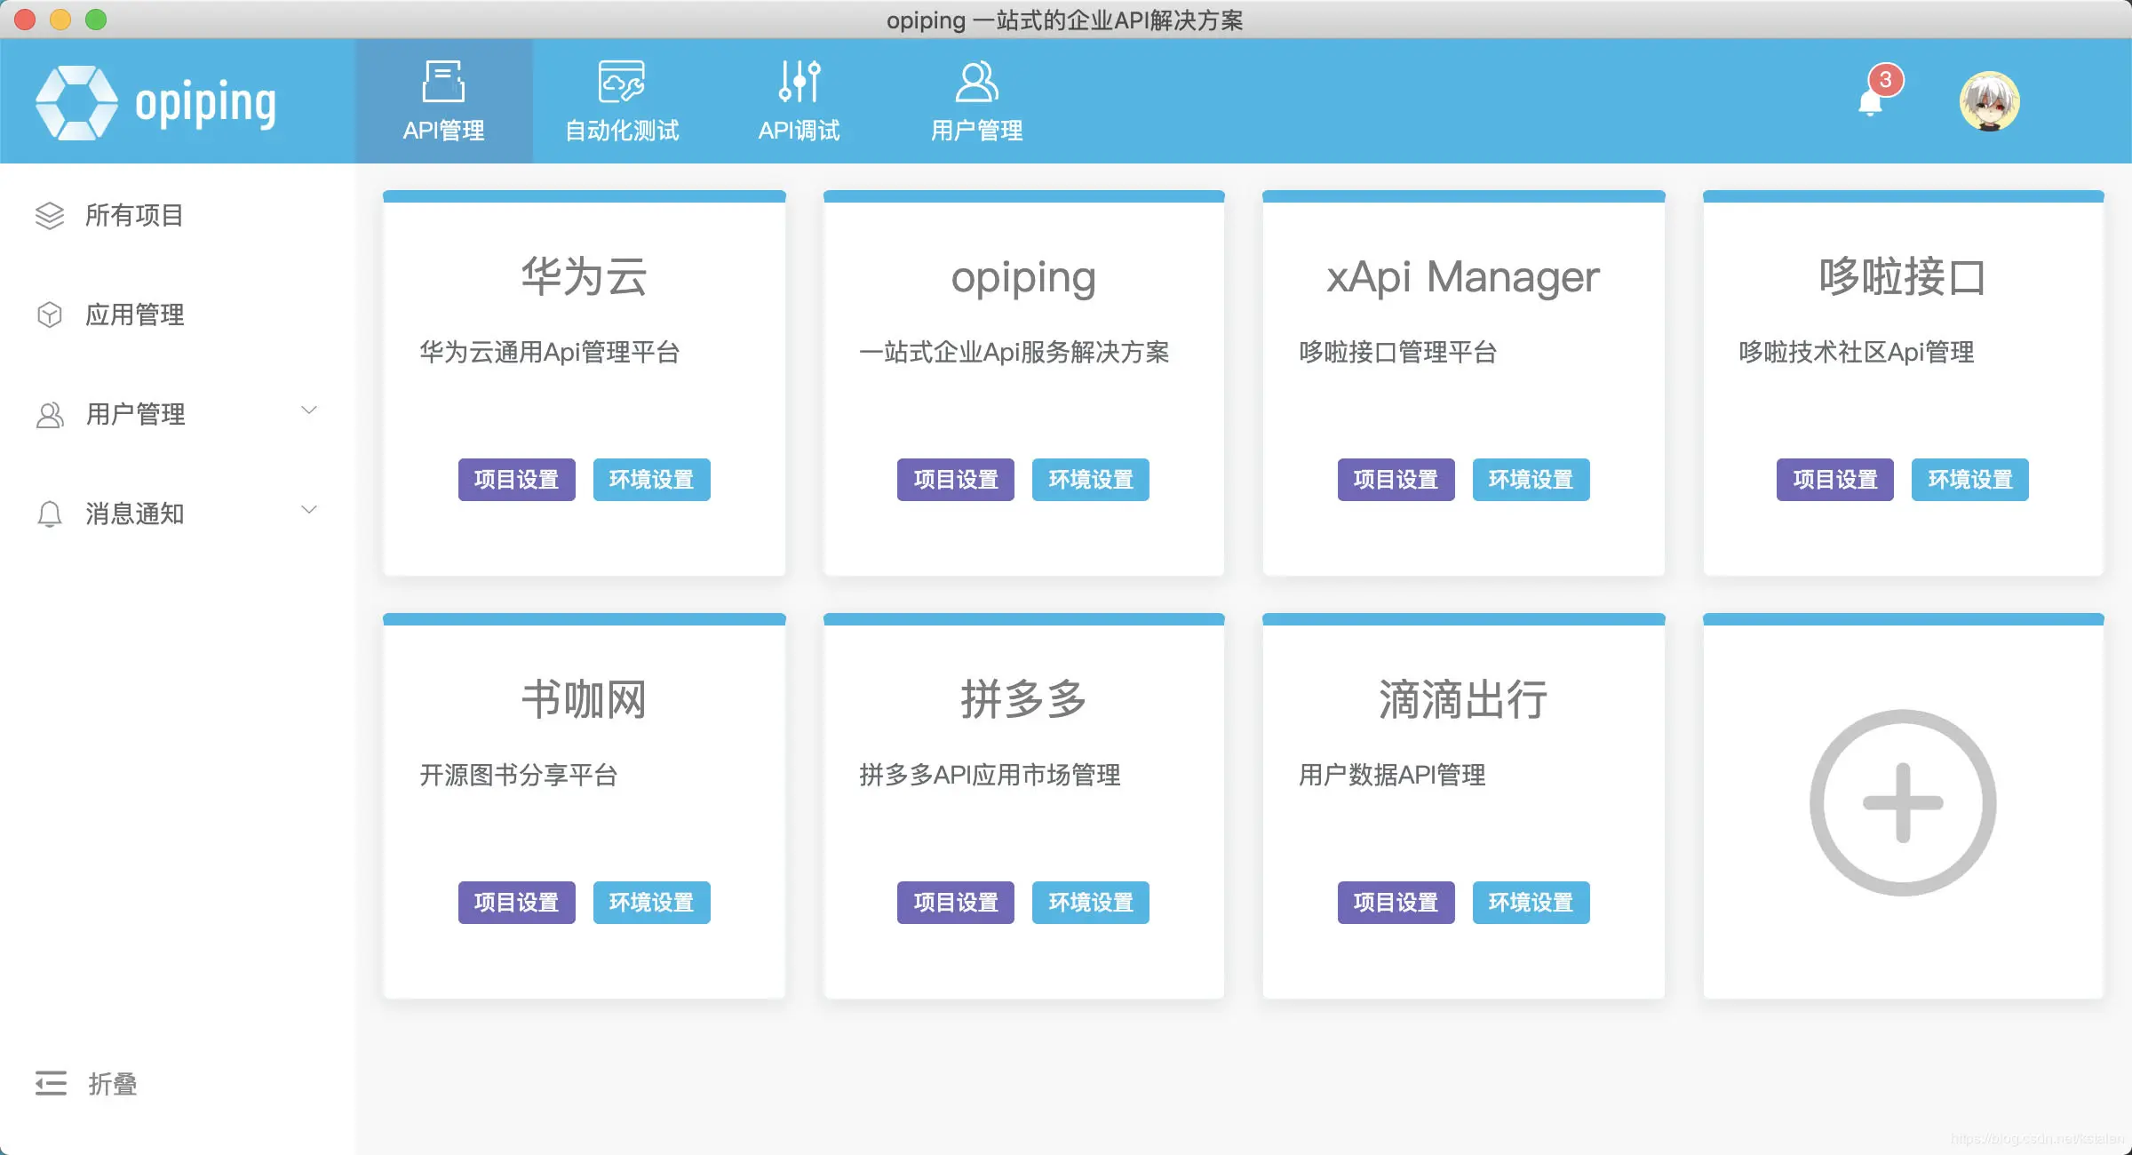Select 所有项目 layers icon in sidebar
This screenshot has width=2132, height=1155.
click(50, 215)
